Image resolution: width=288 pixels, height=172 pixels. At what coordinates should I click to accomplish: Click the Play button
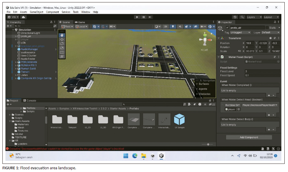pyautogui.click(x=137, y=17)
